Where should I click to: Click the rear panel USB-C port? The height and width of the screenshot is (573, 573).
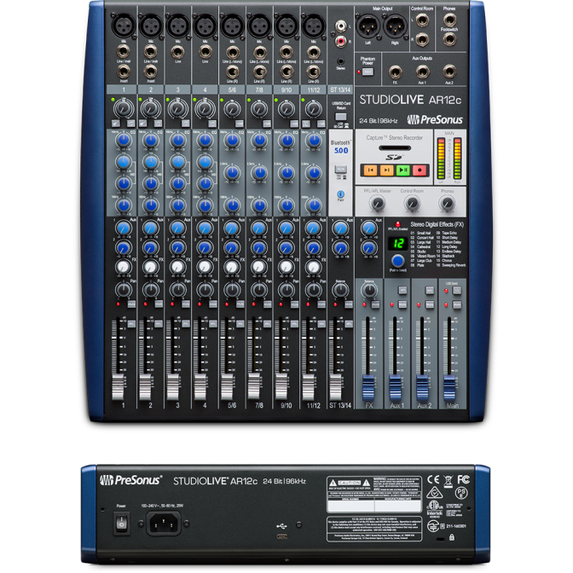click(281, 536)
